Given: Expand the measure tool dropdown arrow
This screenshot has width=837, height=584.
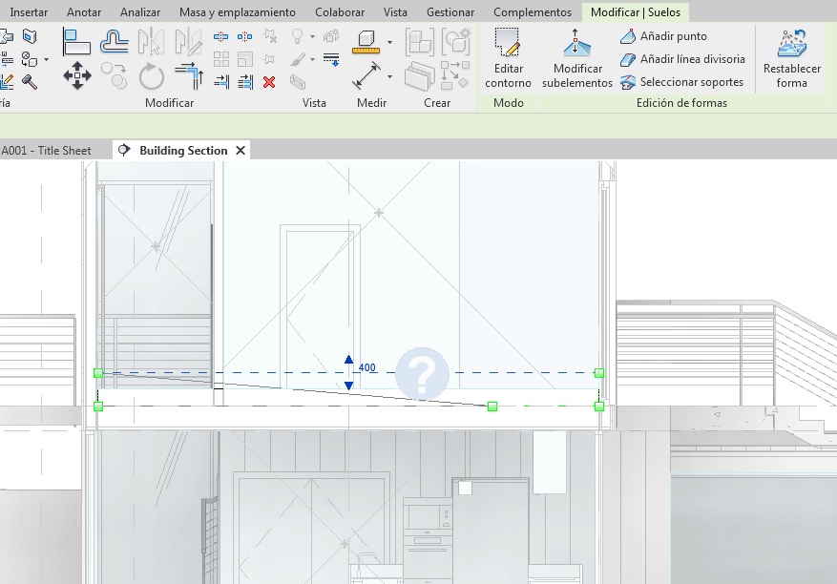Looking at the screenshot, I should (x=390, y=43).
